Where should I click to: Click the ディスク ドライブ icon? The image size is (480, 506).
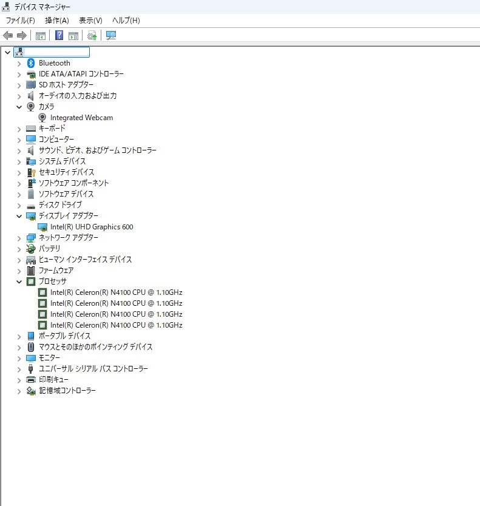(31, 206)
